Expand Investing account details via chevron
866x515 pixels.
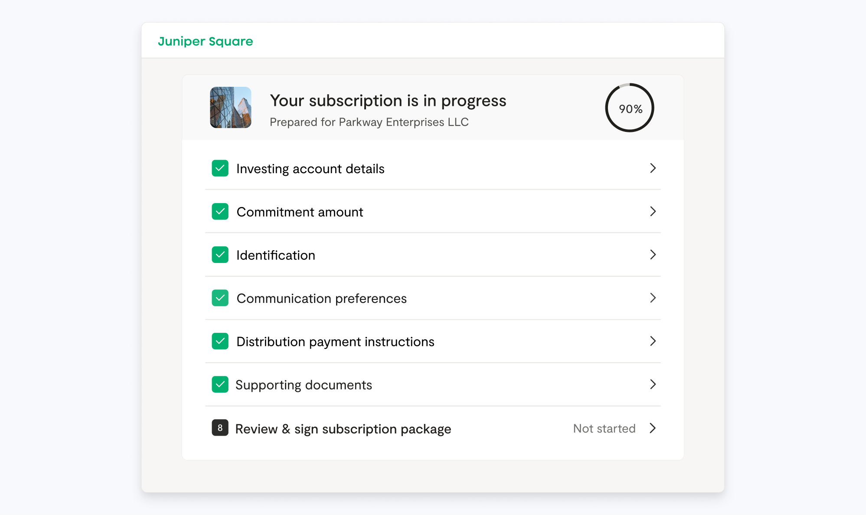653,168
